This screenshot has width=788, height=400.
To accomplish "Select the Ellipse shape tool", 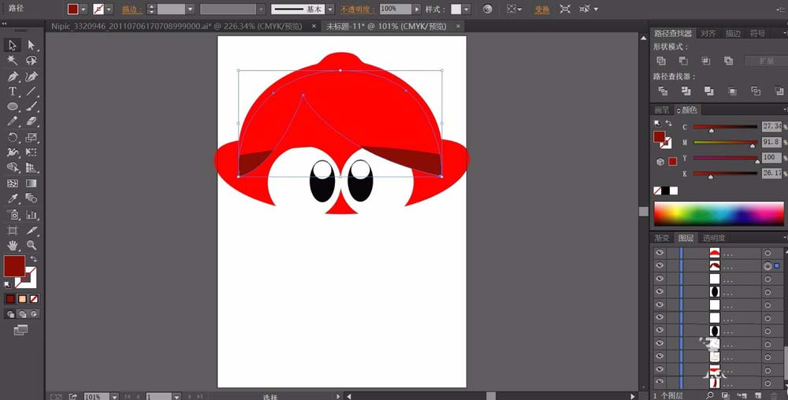I will click(13, 106).
